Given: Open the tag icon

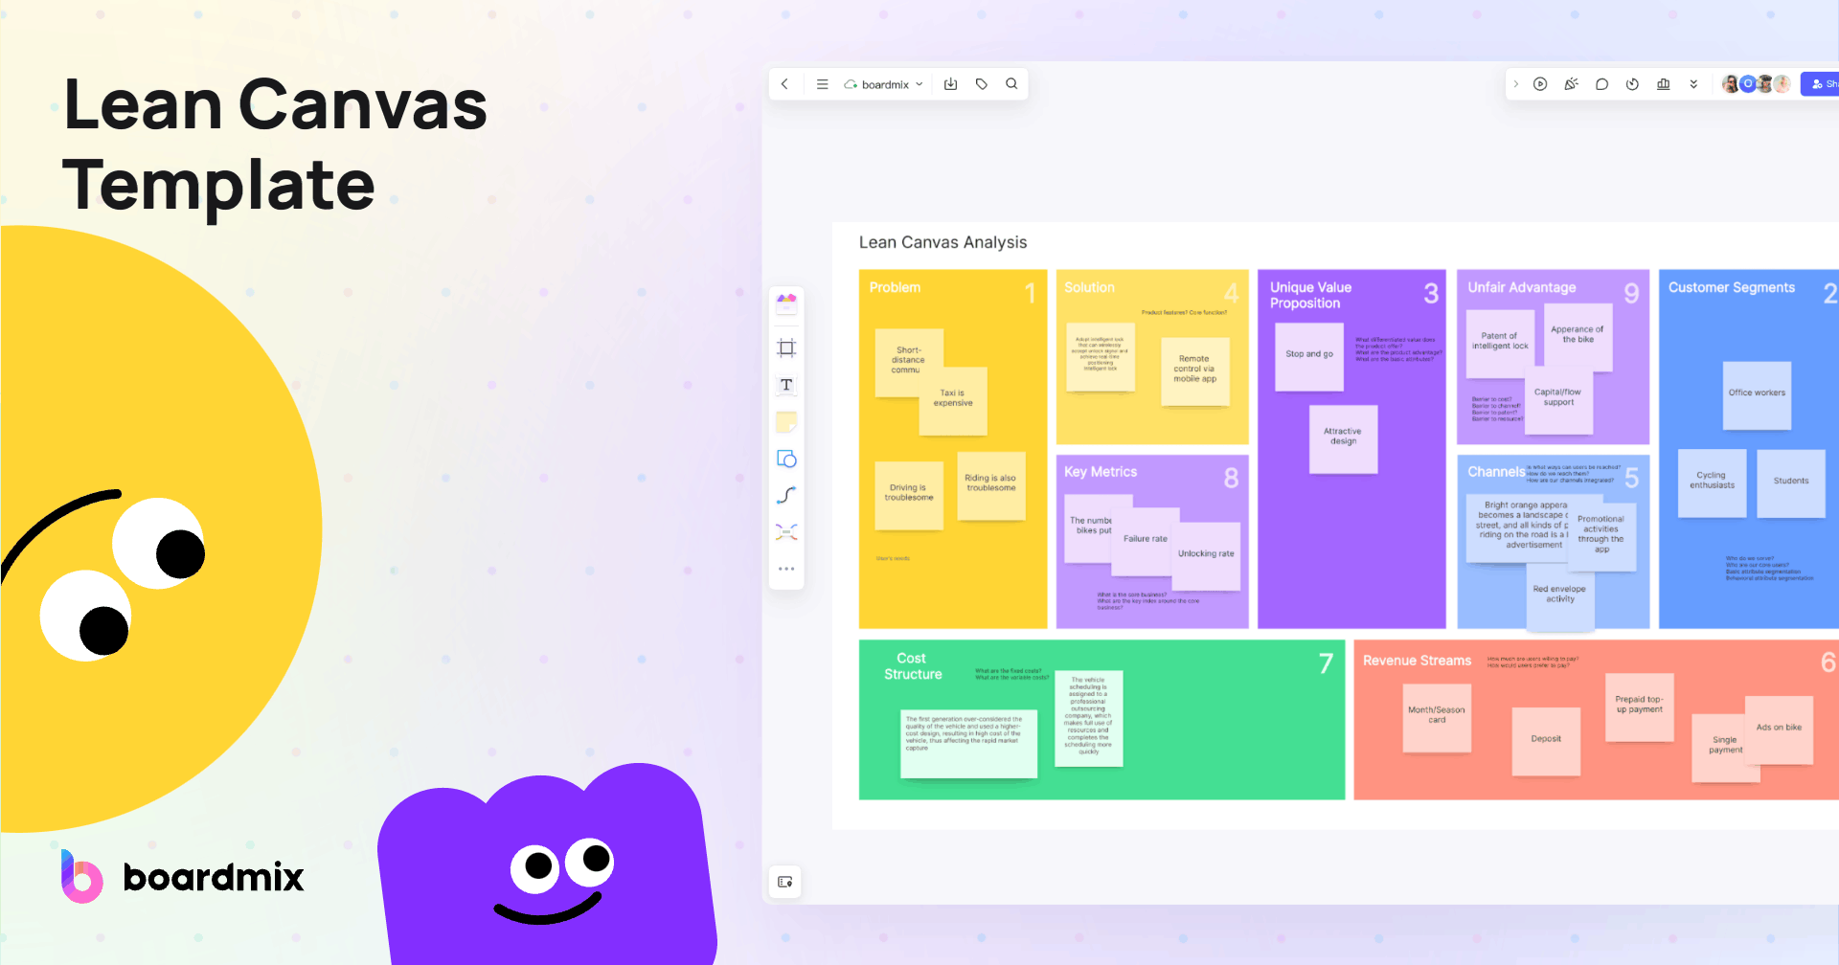Looking at the screenshot, I should click(x=982, y=84).
